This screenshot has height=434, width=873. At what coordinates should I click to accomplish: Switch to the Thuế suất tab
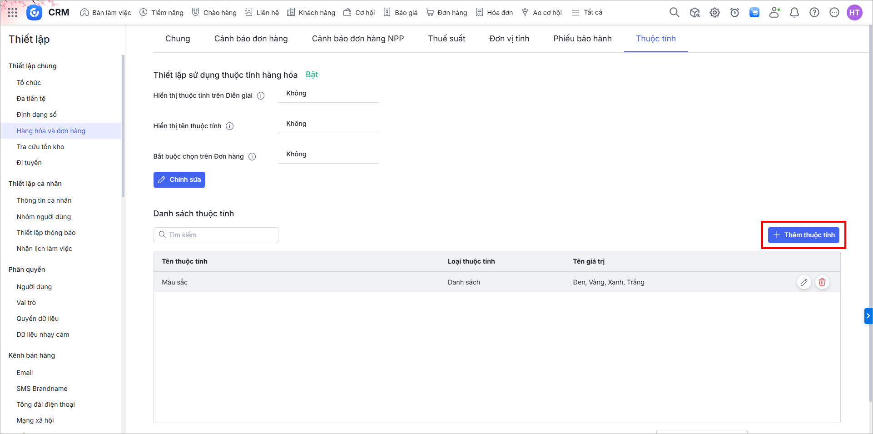pos(446,39)
